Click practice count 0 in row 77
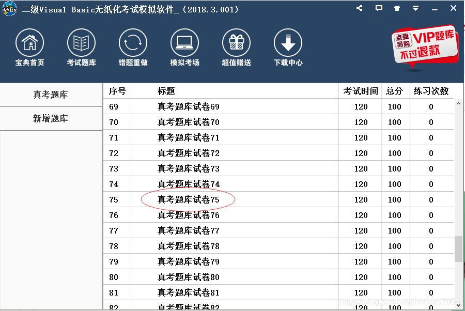The width and height of the screenshot is (465, 311). (x=431, y=230)
